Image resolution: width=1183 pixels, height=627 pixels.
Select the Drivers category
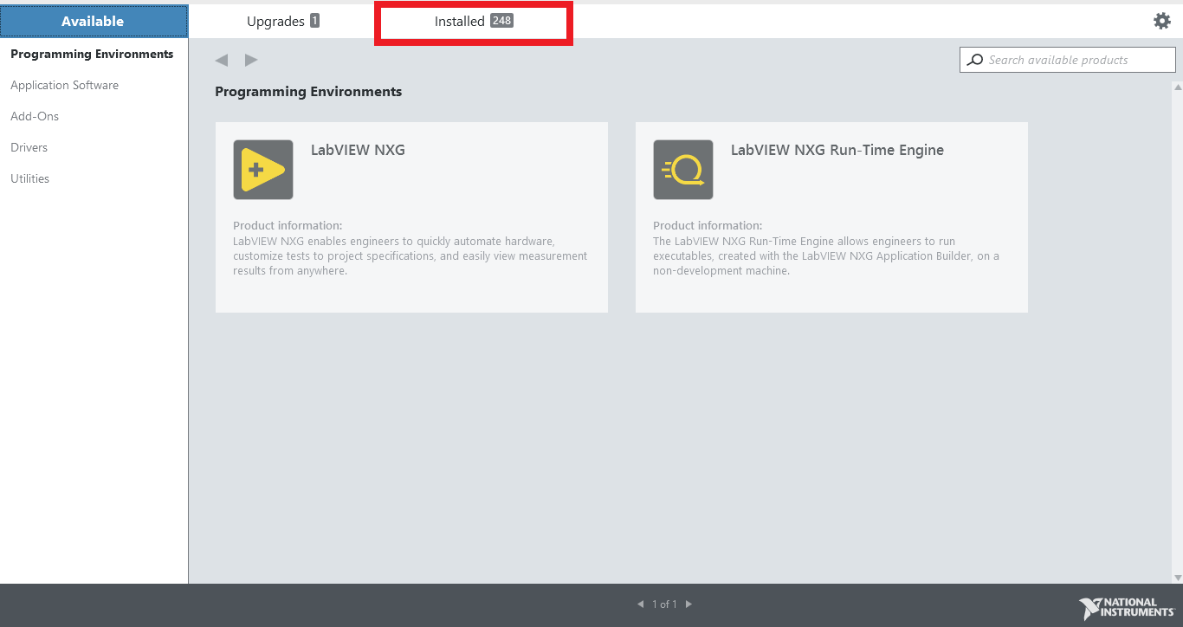point(29,147)
